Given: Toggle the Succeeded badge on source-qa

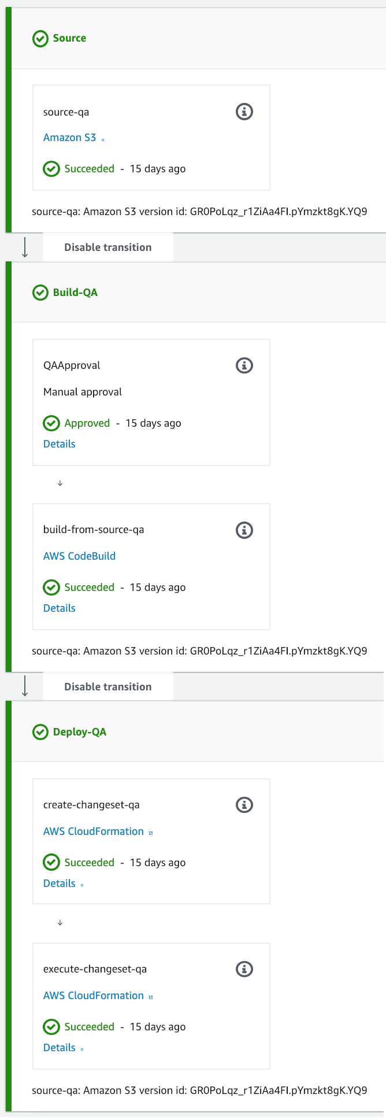Looking at the screenshot, I should click(51, 168).
